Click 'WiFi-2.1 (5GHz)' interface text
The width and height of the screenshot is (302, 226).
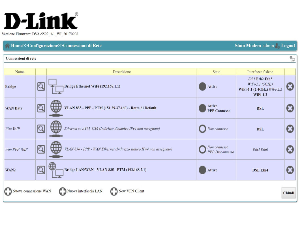point(260,84)
